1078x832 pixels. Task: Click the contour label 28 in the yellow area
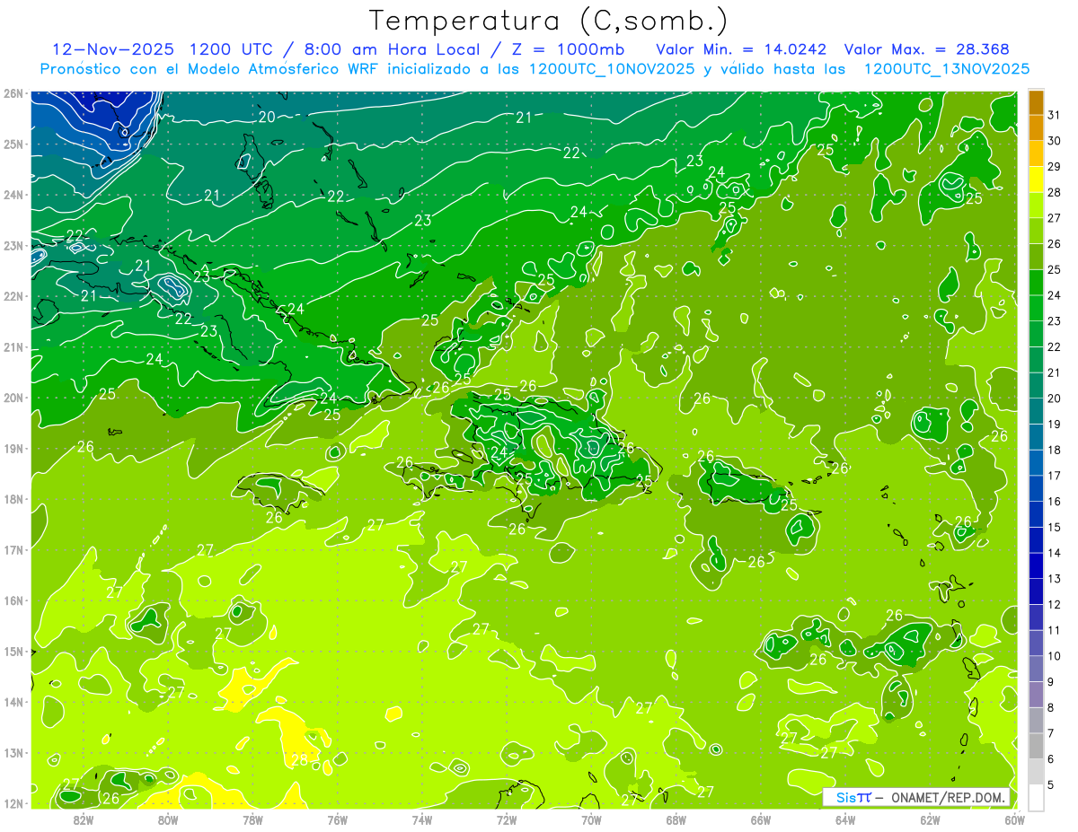[x=299, y=760]
